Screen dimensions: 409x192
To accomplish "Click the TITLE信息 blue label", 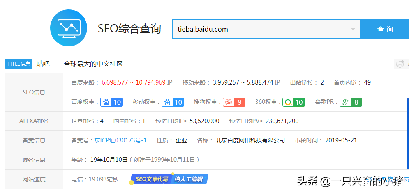I will click(x=19, y=64).
